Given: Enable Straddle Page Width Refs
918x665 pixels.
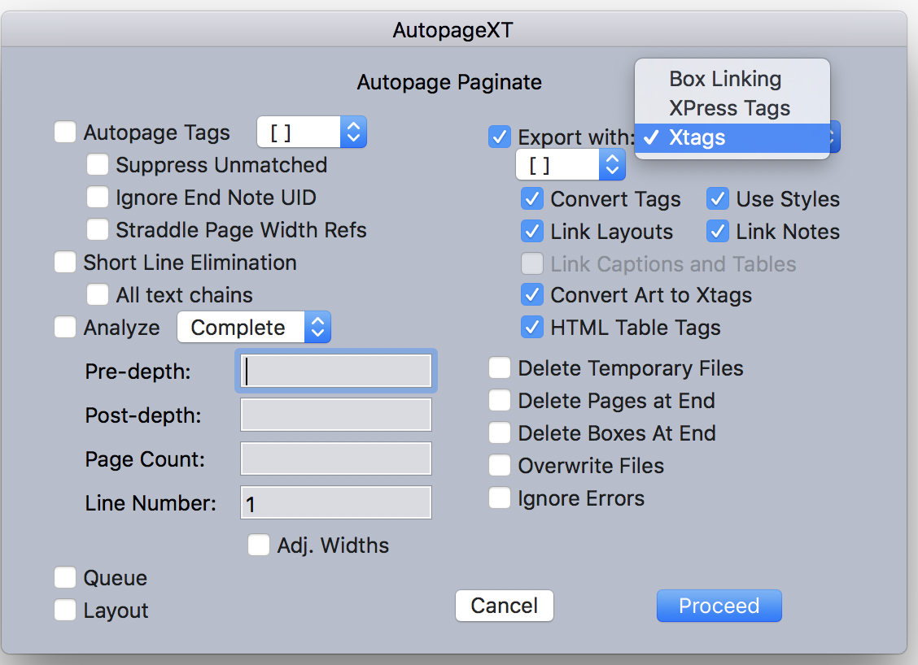Looking at the screenshot, I should (x=98, y=230).
